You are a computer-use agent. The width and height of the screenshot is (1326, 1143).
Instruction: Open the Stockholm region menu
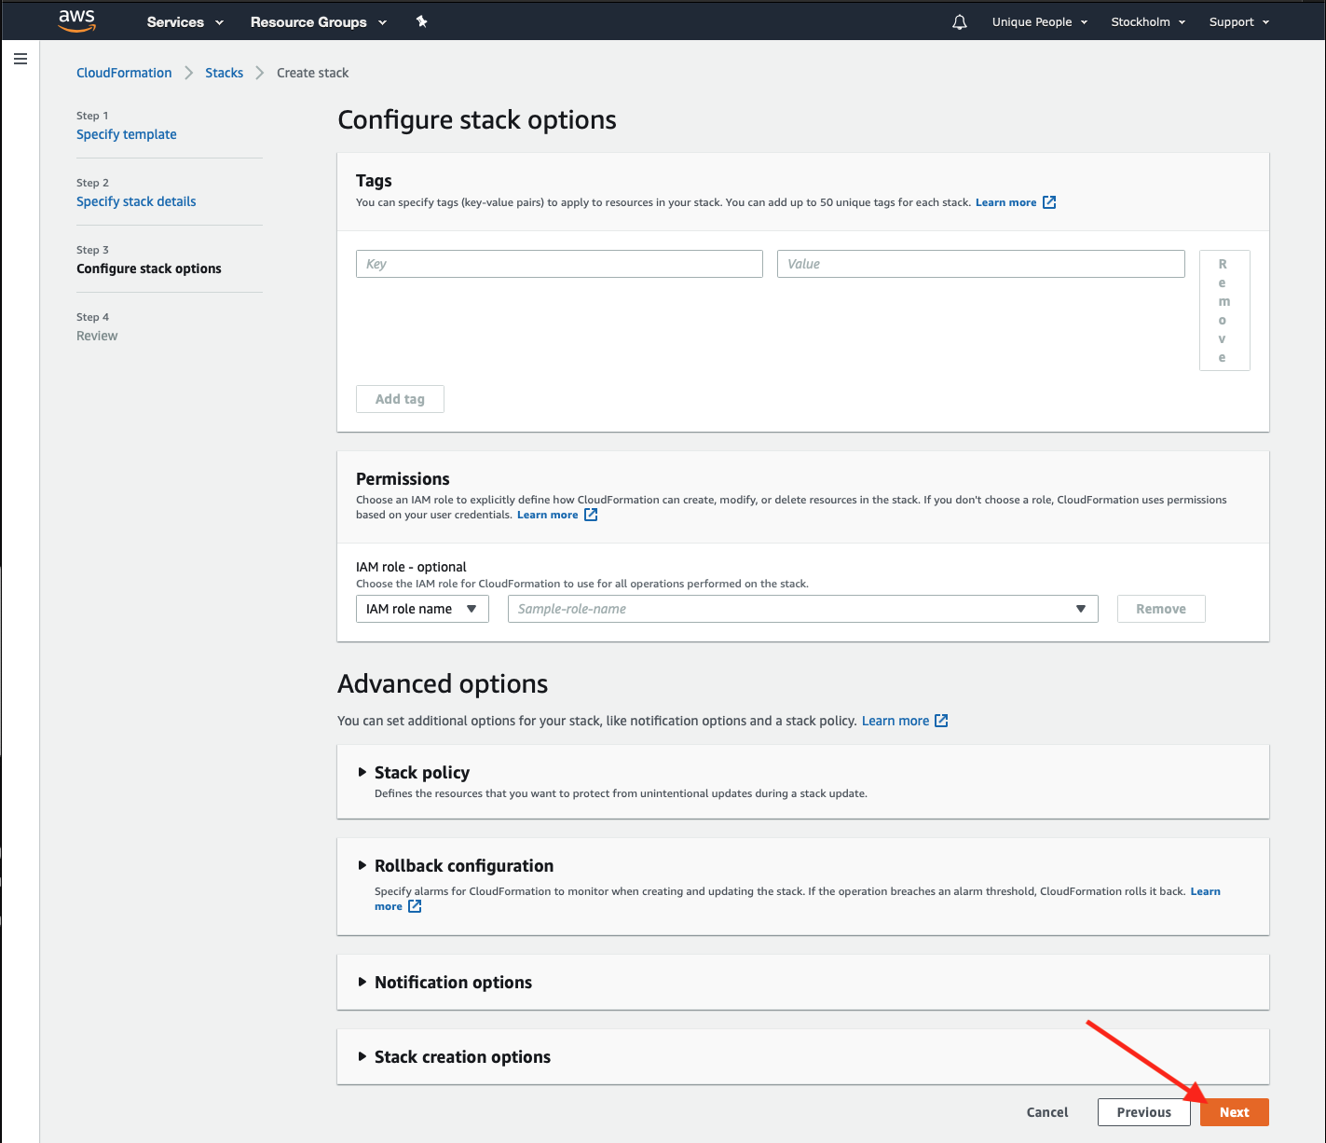[x=1148, y=22]
